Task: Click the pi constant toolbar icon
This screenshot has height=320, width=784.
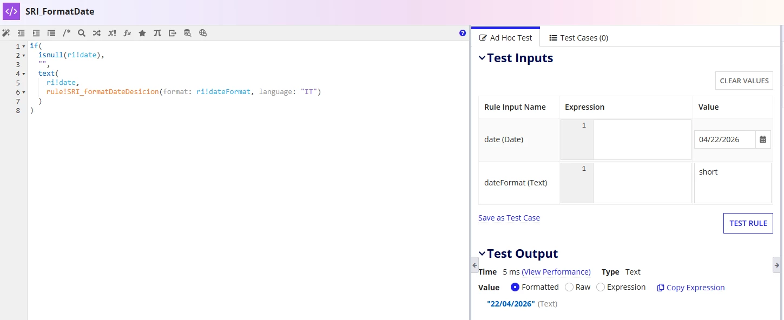Action: (157, 33)
